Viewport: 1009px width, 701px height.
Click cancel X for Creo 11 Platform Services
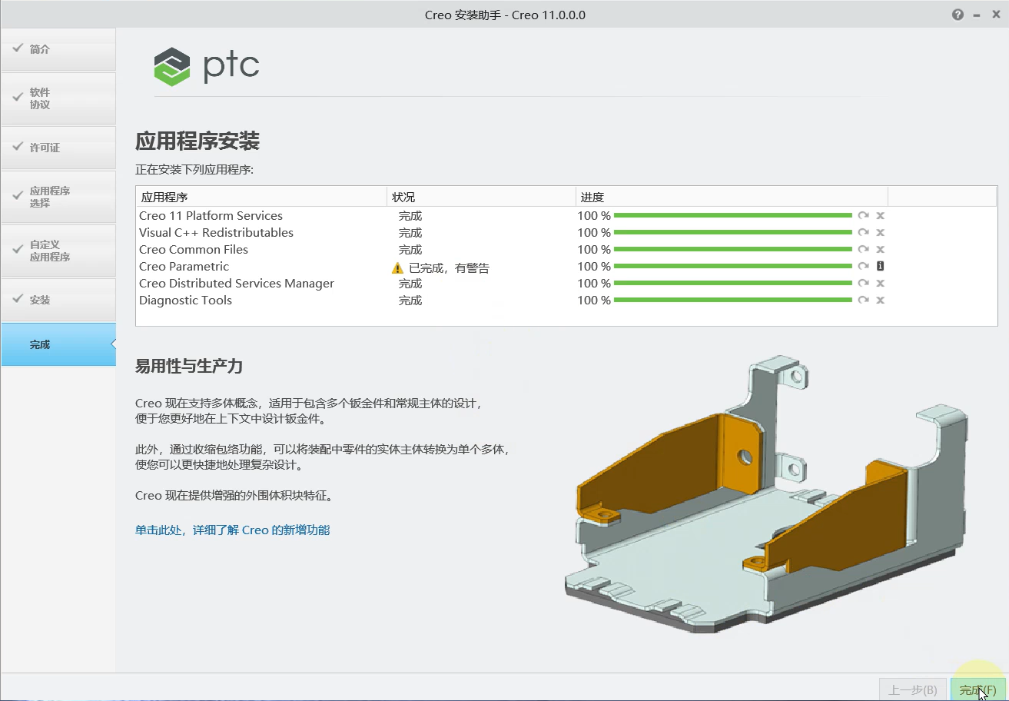pos(881,216)
